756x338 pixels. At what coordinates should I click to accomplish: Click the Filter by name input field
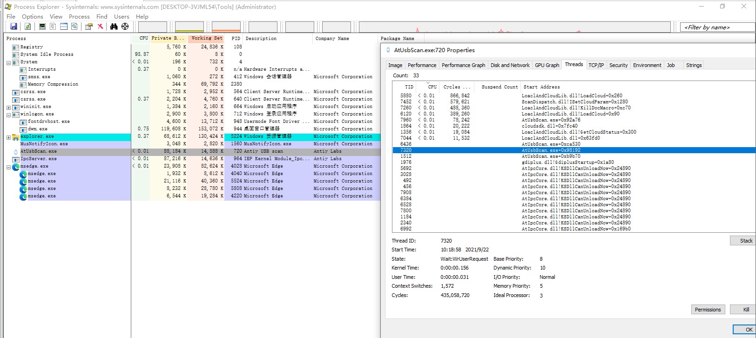coord(717,27)
